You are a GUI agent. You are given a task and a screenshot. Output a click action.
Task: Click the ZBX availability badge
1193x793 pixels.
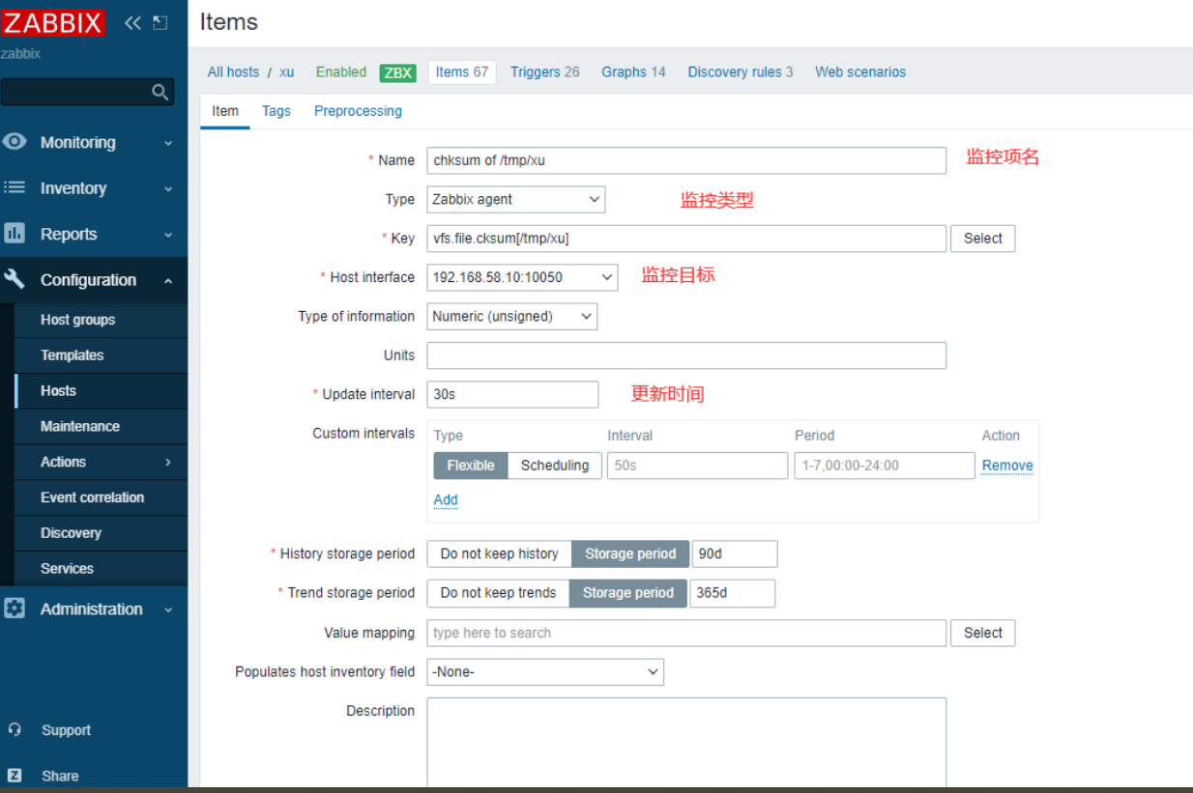(x=397, y=72)
